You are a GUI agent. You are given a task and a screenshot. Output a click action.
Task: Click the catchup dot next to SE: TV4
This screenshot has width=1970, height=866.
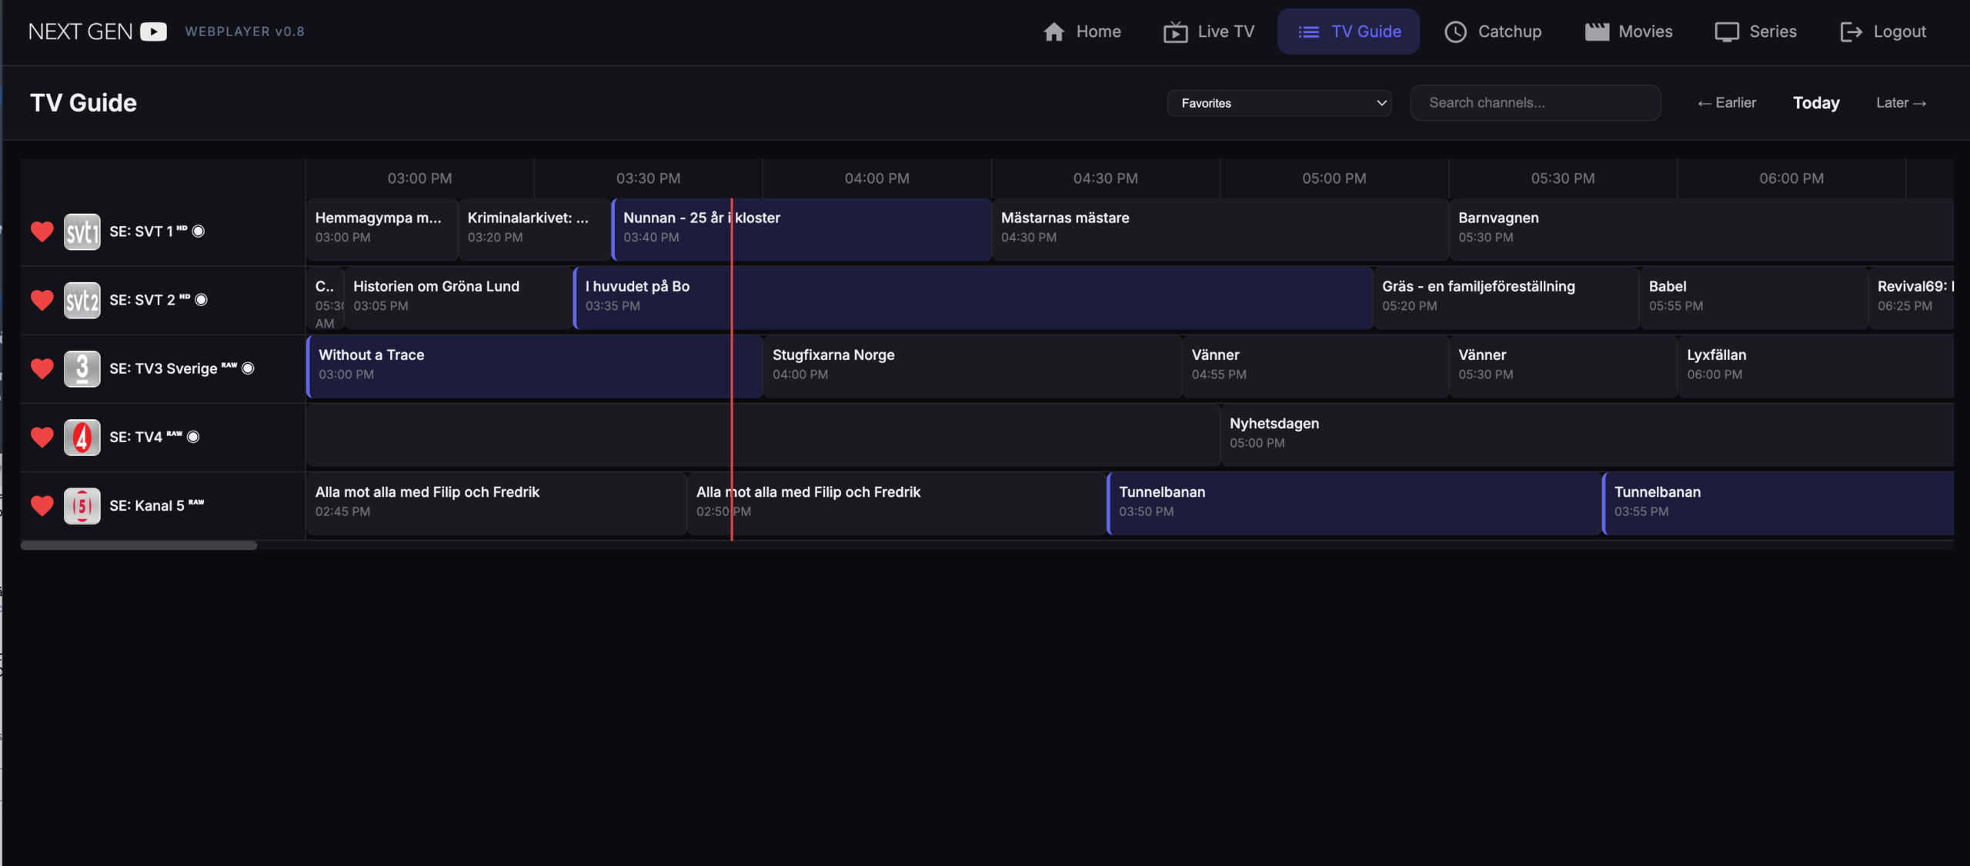click(194, 437)
